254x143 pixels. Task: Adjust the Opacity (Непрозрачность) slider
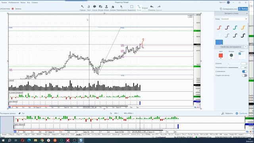234,68
